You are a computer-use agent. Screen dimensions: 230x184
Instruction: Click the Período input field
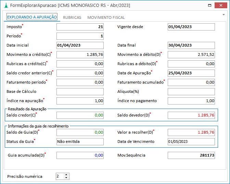pos(80,36)
